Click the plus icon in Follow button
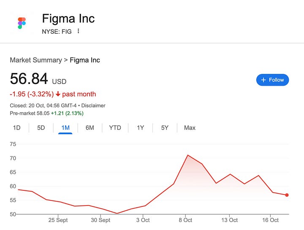 [263, 80]
